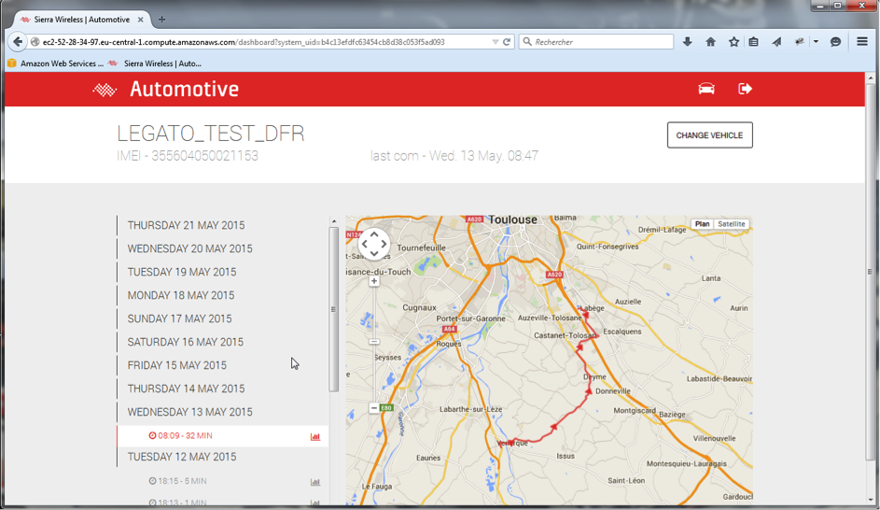Click the map zoom out minus button
This screenshot has width=880, height=510.
(374, 408)
